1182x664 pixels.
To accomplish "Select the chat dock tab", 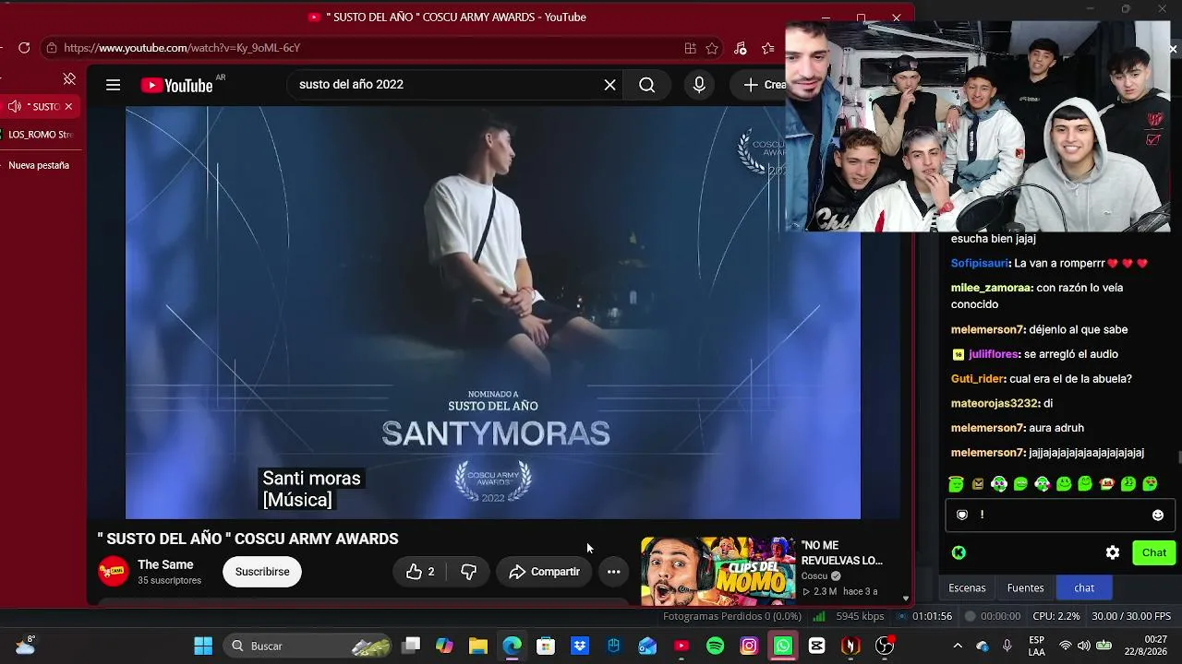I will [1084, 587].
